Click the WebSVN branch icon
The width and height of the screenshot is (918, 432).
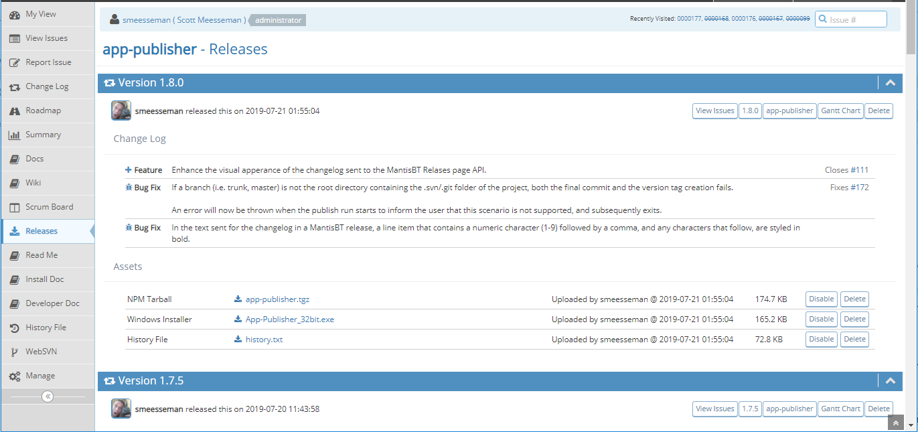pyautogui.click(x=14, y=352)
